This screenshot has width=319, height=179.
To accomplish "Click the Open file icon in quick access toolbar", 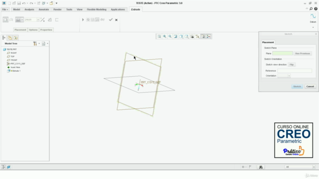I will [14, 3].
